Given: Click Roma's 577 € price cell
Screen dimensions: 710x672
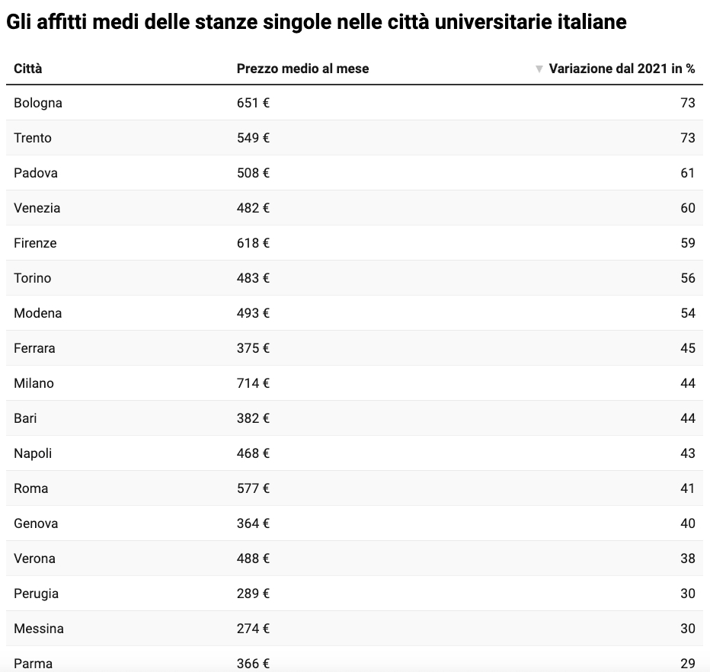Looking at the screenshot, I should 253,488.
